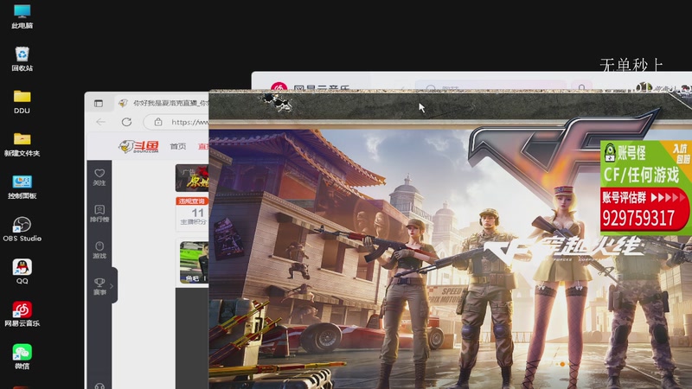Open the 控制面板 control panel shortcut
The height and width of the screenshot is (389, 692).
[x=22, y=187]
